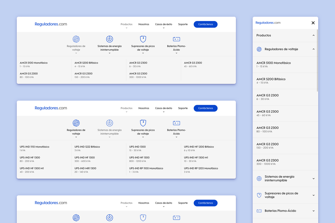The width and height of the screenshot is (335, 223).
Task: Click Reguladores de voltaje icon in mobile menu
Action: [x=259, y=49]
